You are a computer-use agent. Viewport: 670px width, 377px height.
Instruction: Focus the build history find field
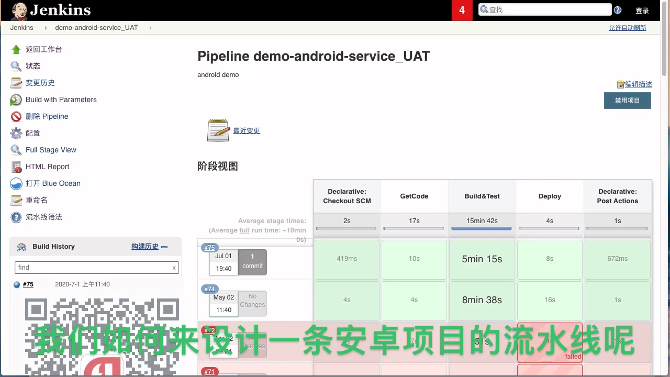(x=97, y=268)
